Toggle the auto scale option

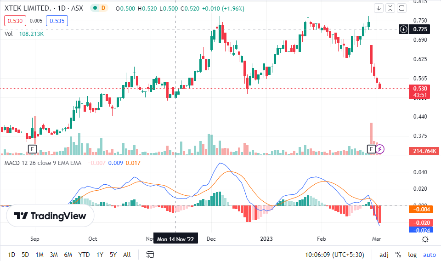(x=429, y=254)
